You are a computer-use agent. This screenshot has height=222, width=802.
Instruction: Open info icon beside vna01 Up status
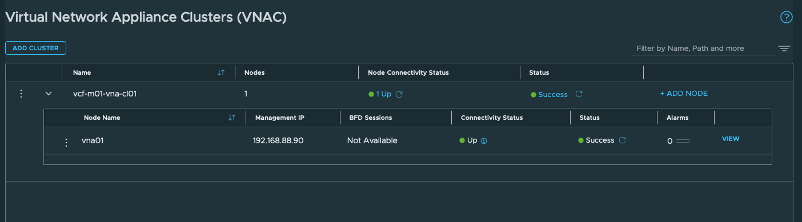(x=484, y=140)
